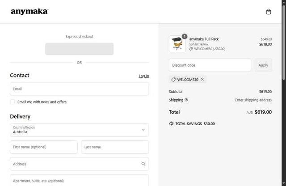
Task: Click the WELCOME30 (-$30.00) line text
Action: (210, 49)
